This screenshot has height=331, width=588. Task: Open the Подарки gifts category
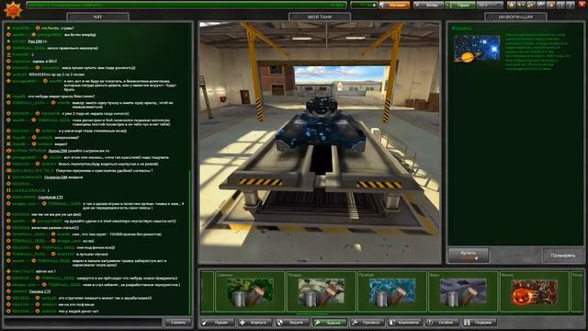click(480, 323)
